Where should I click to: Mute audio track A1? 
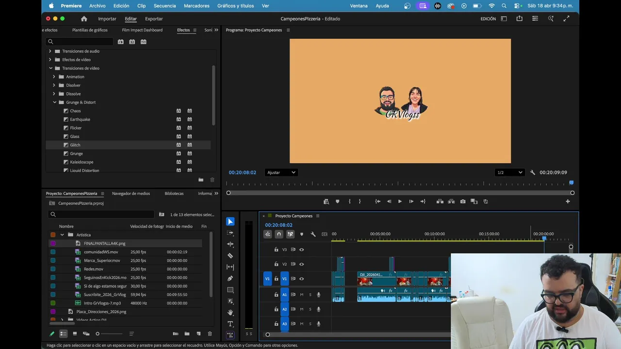click(301, 295)
